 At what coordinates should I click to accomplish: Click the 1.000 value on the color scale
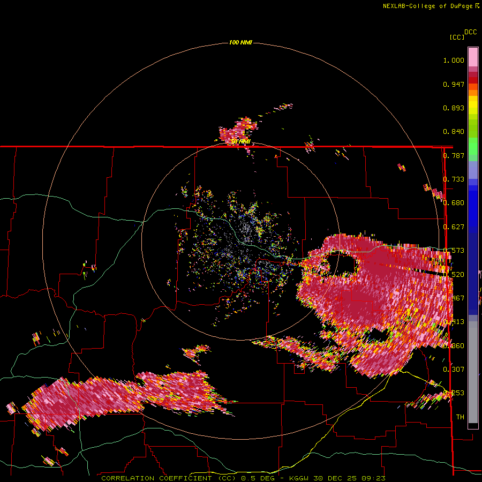point(454,60)
